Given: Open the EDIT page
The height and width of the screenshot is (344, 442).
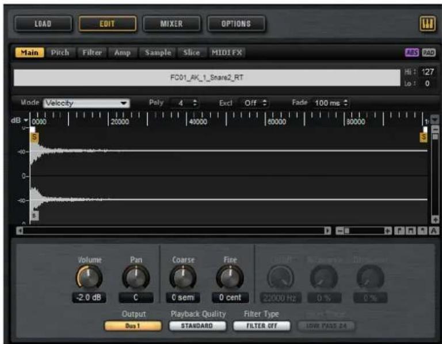Looking at the screenshot, I should click(108, 24).
